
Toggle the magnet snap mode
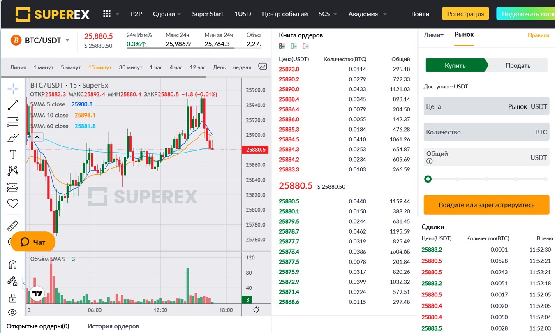(13, 265)
